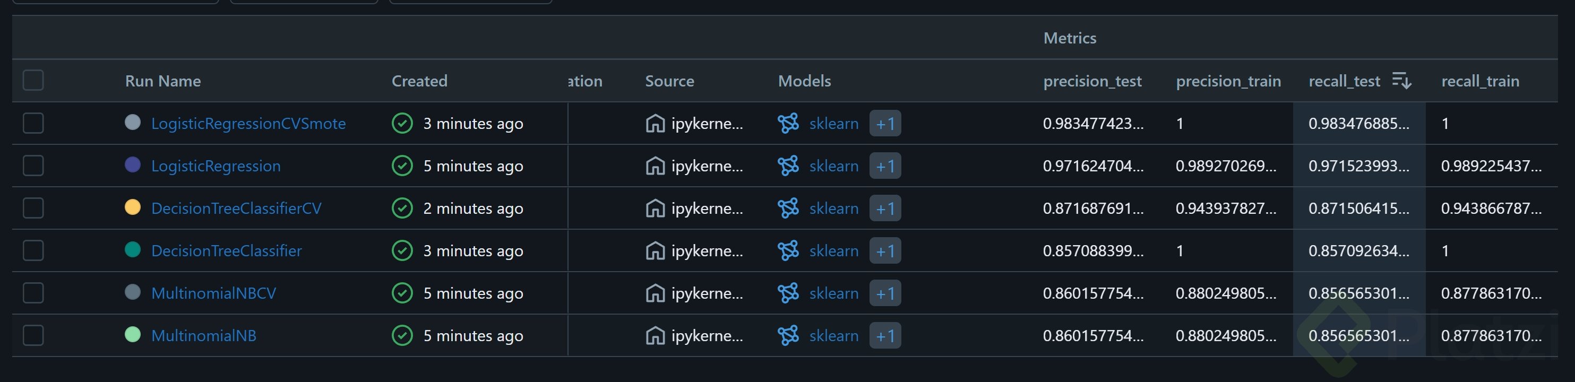Click the yellow color dot for DecisionTreeClassifierCV
The image size is (1575, 382).
tap(133, 207)
